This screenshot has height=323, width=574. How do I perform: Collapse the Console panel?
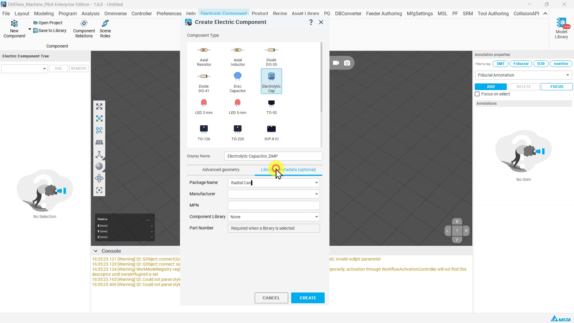(96, 251)
